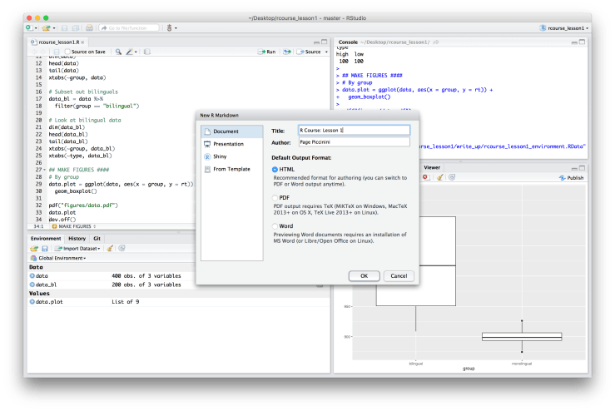Click the clear all plots broom icon
Screen dimensions: 615x411
pyautogui.click(x=439, y=177)
